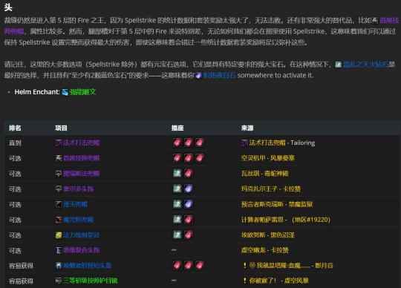Screen dimensions: 401x288
Task: Click the blue item icon in fifth table row
Action: coord(59,204)
